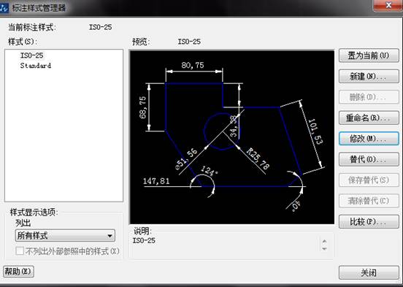Click the 样式显示选项 group label
This screenshot has height=287, width=403.
pos(34,213)
